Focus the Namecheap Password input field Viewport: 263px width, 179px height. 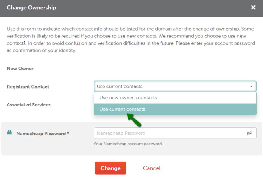[175, 133]
